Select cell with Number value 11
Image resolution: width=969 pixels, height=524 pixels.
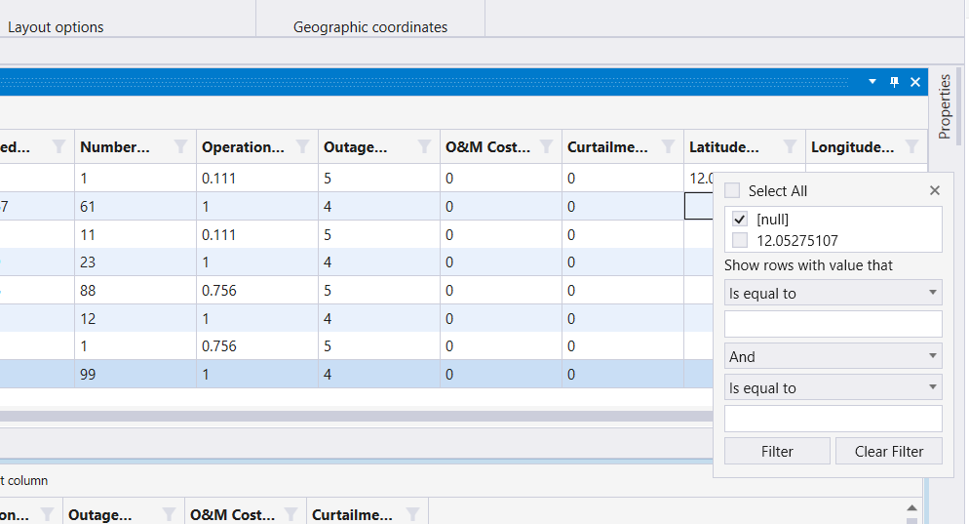point(136,234)
